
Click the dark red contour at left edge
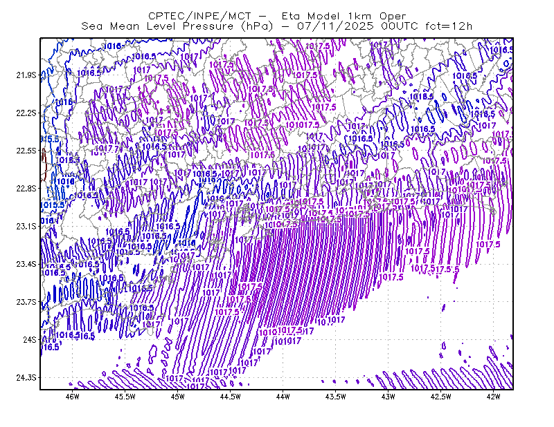pos(44,164)
